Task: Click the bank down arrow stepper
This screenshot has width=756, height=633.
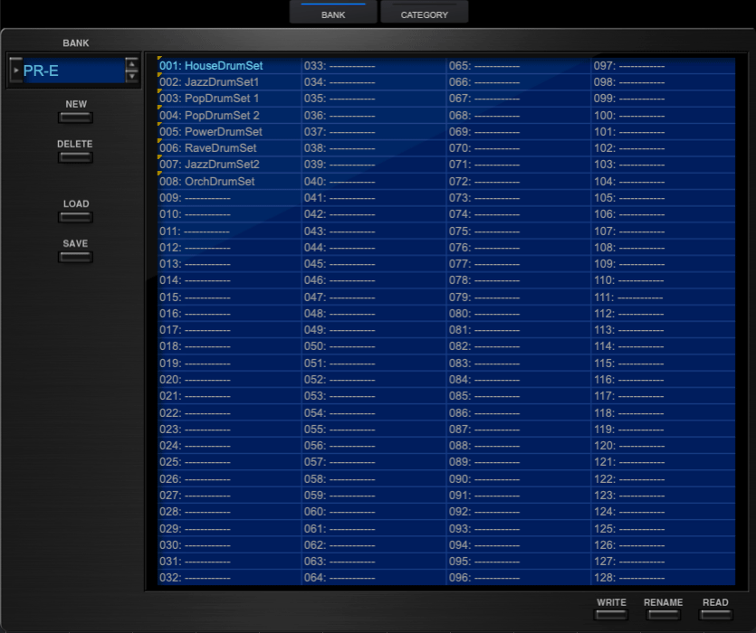Action: coord(131,77)
